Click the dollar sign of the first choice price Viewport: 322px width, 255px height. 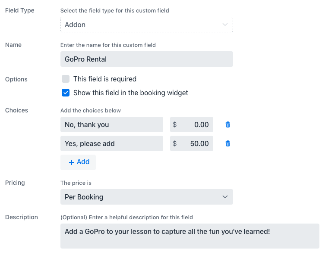pyautogui.click(x=175, y=124)
